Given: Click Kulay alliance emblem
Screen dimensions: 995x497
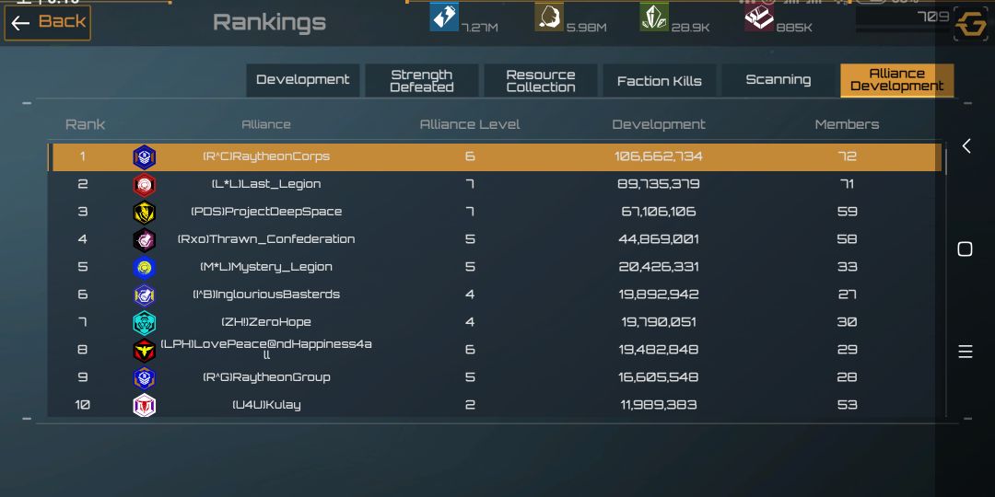Looking at the screenshot, I should click(x=144, y=405).
